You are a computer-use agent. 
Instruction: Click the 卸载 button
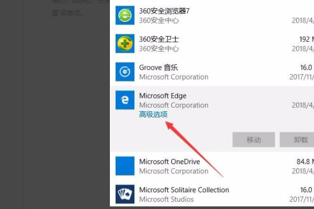297,140
